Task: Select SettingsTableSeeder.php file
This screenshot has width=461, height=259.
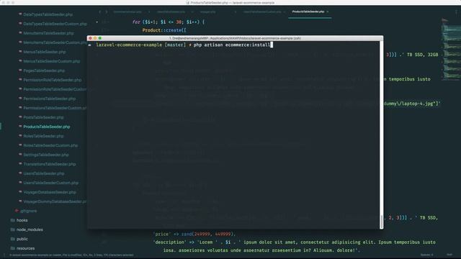Action: [46, 155]
